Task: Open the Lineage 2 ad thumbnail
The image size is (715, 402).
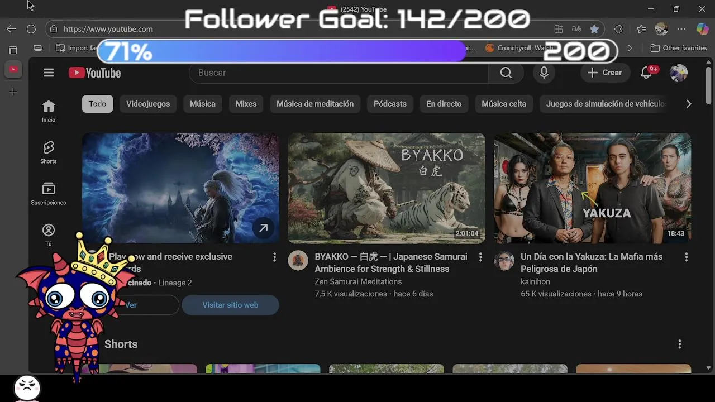Action: (x=180, y=188)
